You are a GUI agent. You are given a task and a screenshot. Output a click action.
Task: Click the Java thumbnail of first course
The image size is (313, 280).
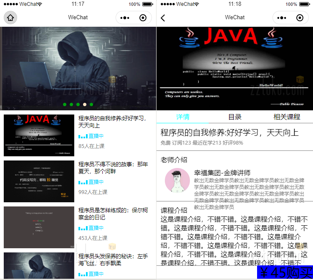click(39, 135)
